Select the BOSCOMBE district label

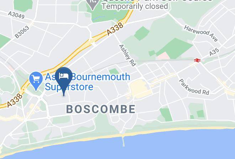click(x=101, y=109)
